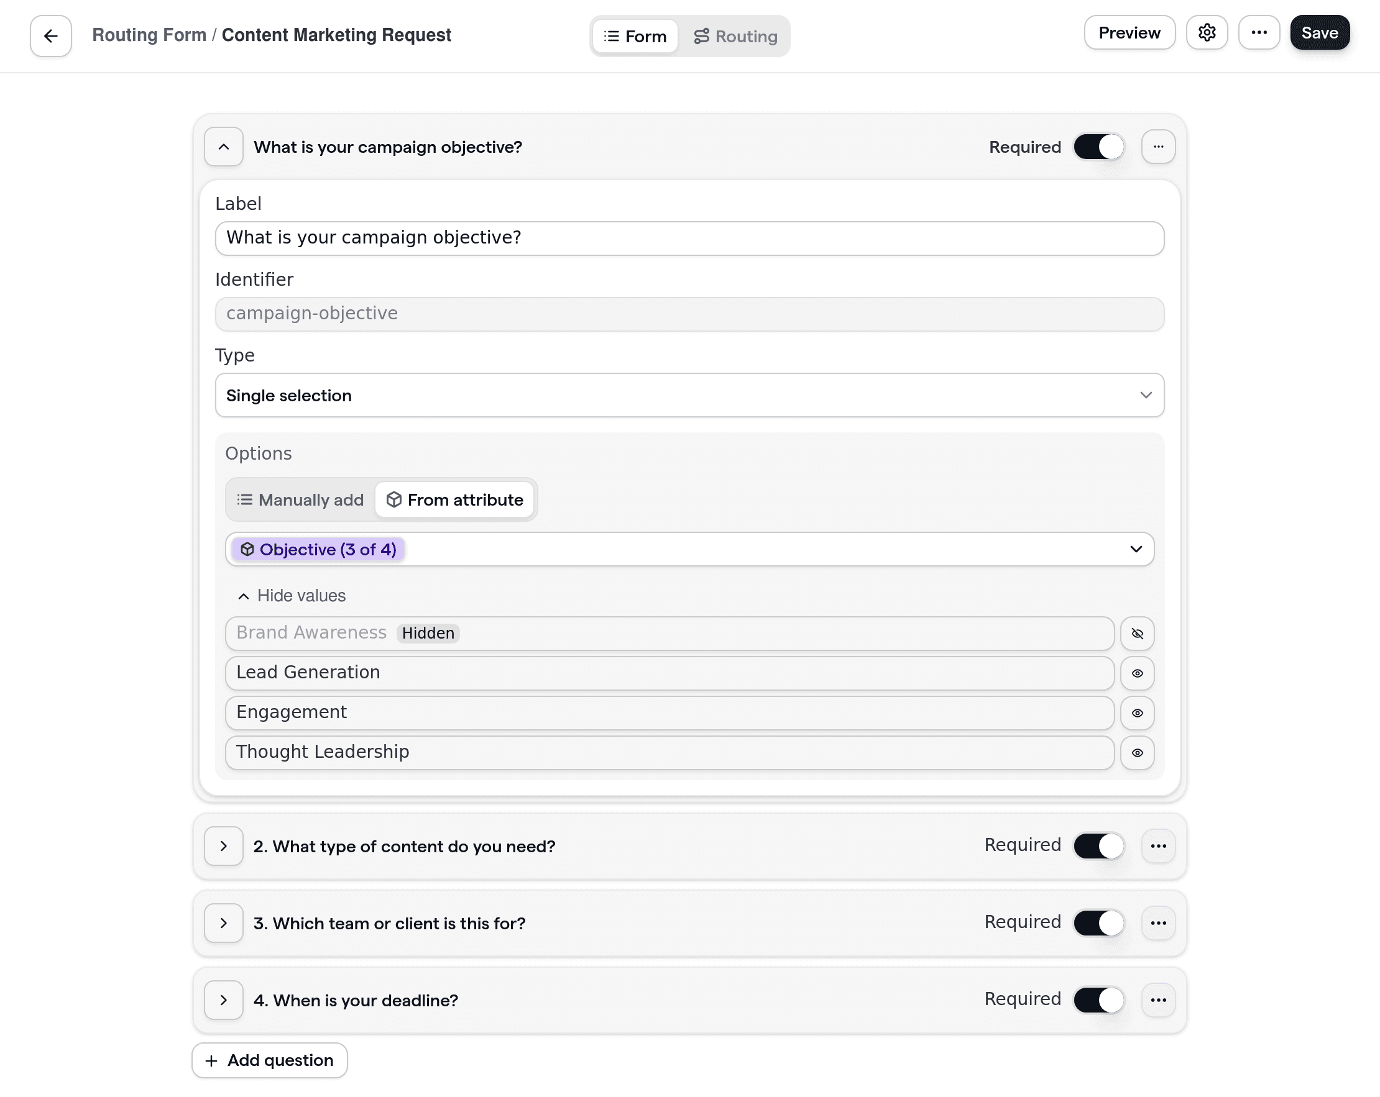The height and width of the screenshot is (1097, 1380).
Task: Hide the Thought Leadership option value
Action: pyautogui.click(x=1138, y=753)
